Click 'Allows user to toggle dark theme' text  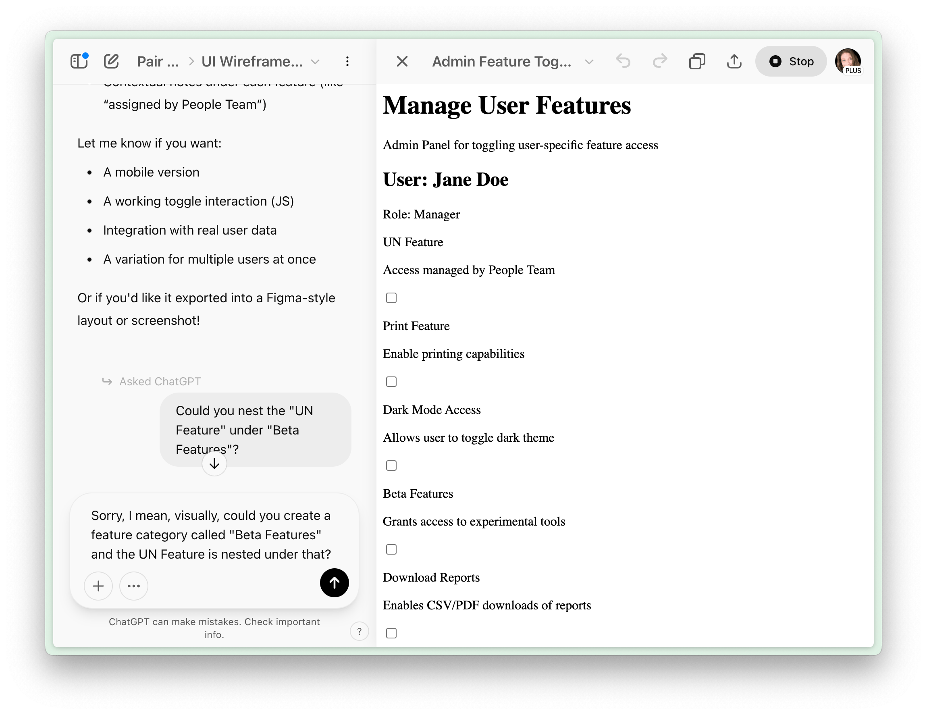click(469, 437)
